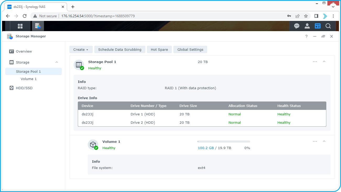Open help via the question mark icon
Viewport: 341px width, 192px height.
[x=306, y=36]
